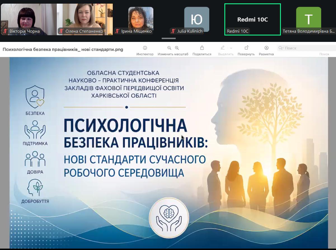Select the Redmi 10C participant tile

(252, 19)
